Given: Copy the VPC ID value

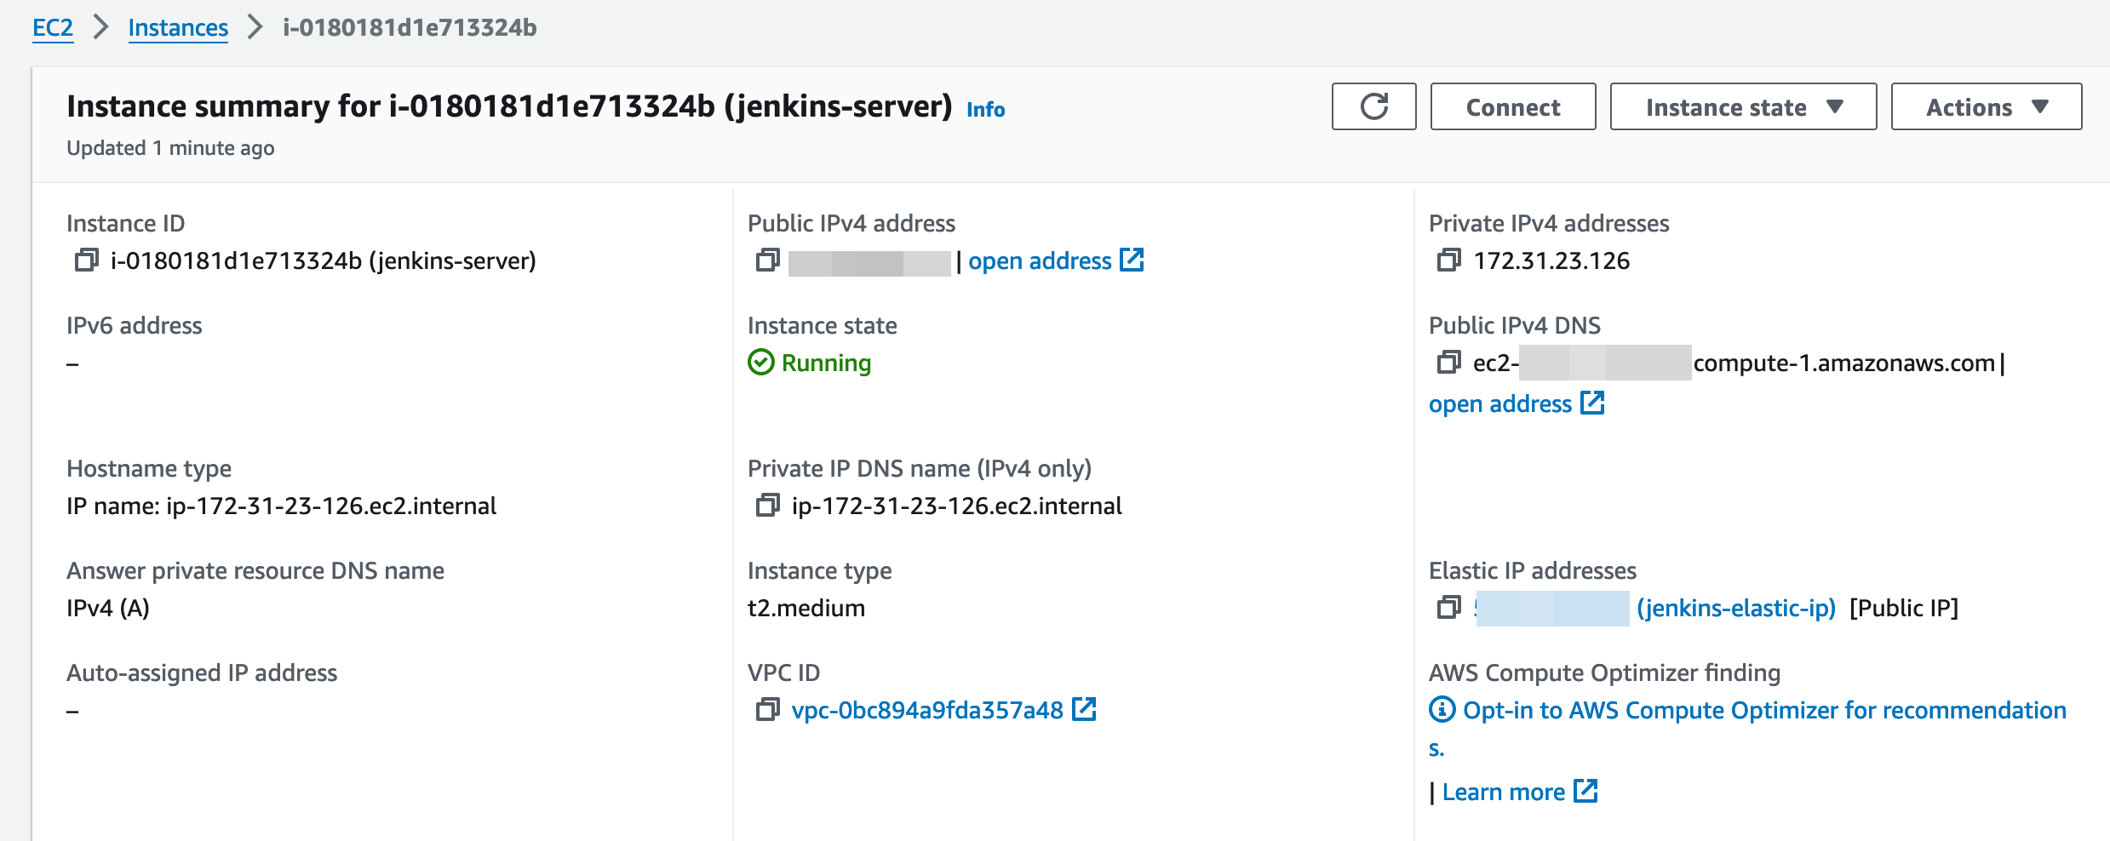Looking at the screenshot, I should (x=767, y=709).
